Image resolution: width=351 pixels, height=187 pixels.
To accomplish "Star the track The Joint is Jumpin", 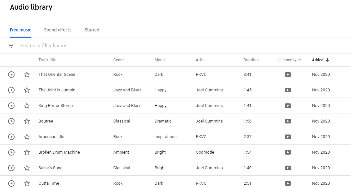I will (27, 90).
